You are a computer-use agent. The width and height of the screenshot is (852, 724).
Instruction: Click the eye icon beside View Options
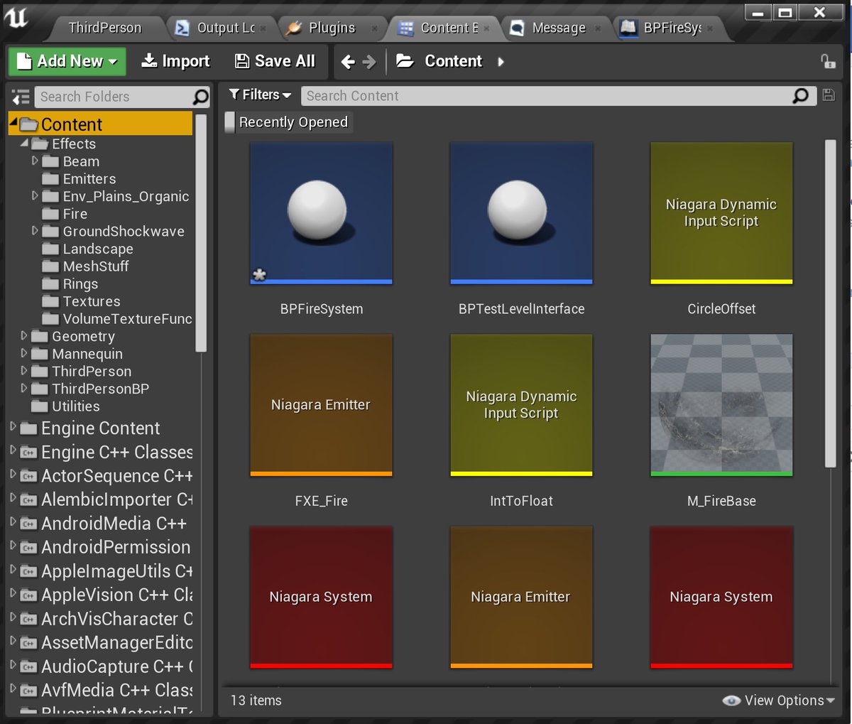click(x=731, y=701)
